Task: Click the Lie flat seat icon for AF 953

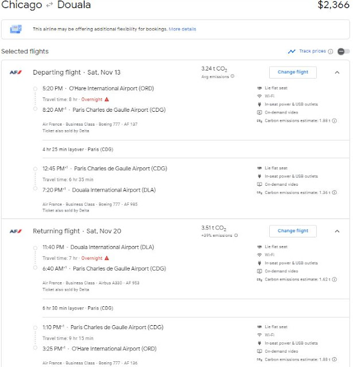Action: click(259, 247)
